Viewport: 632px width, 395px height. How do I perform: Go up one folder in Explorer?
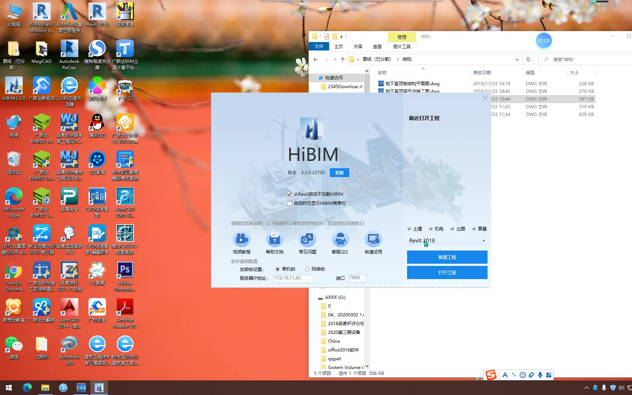(x=343, y=59)
